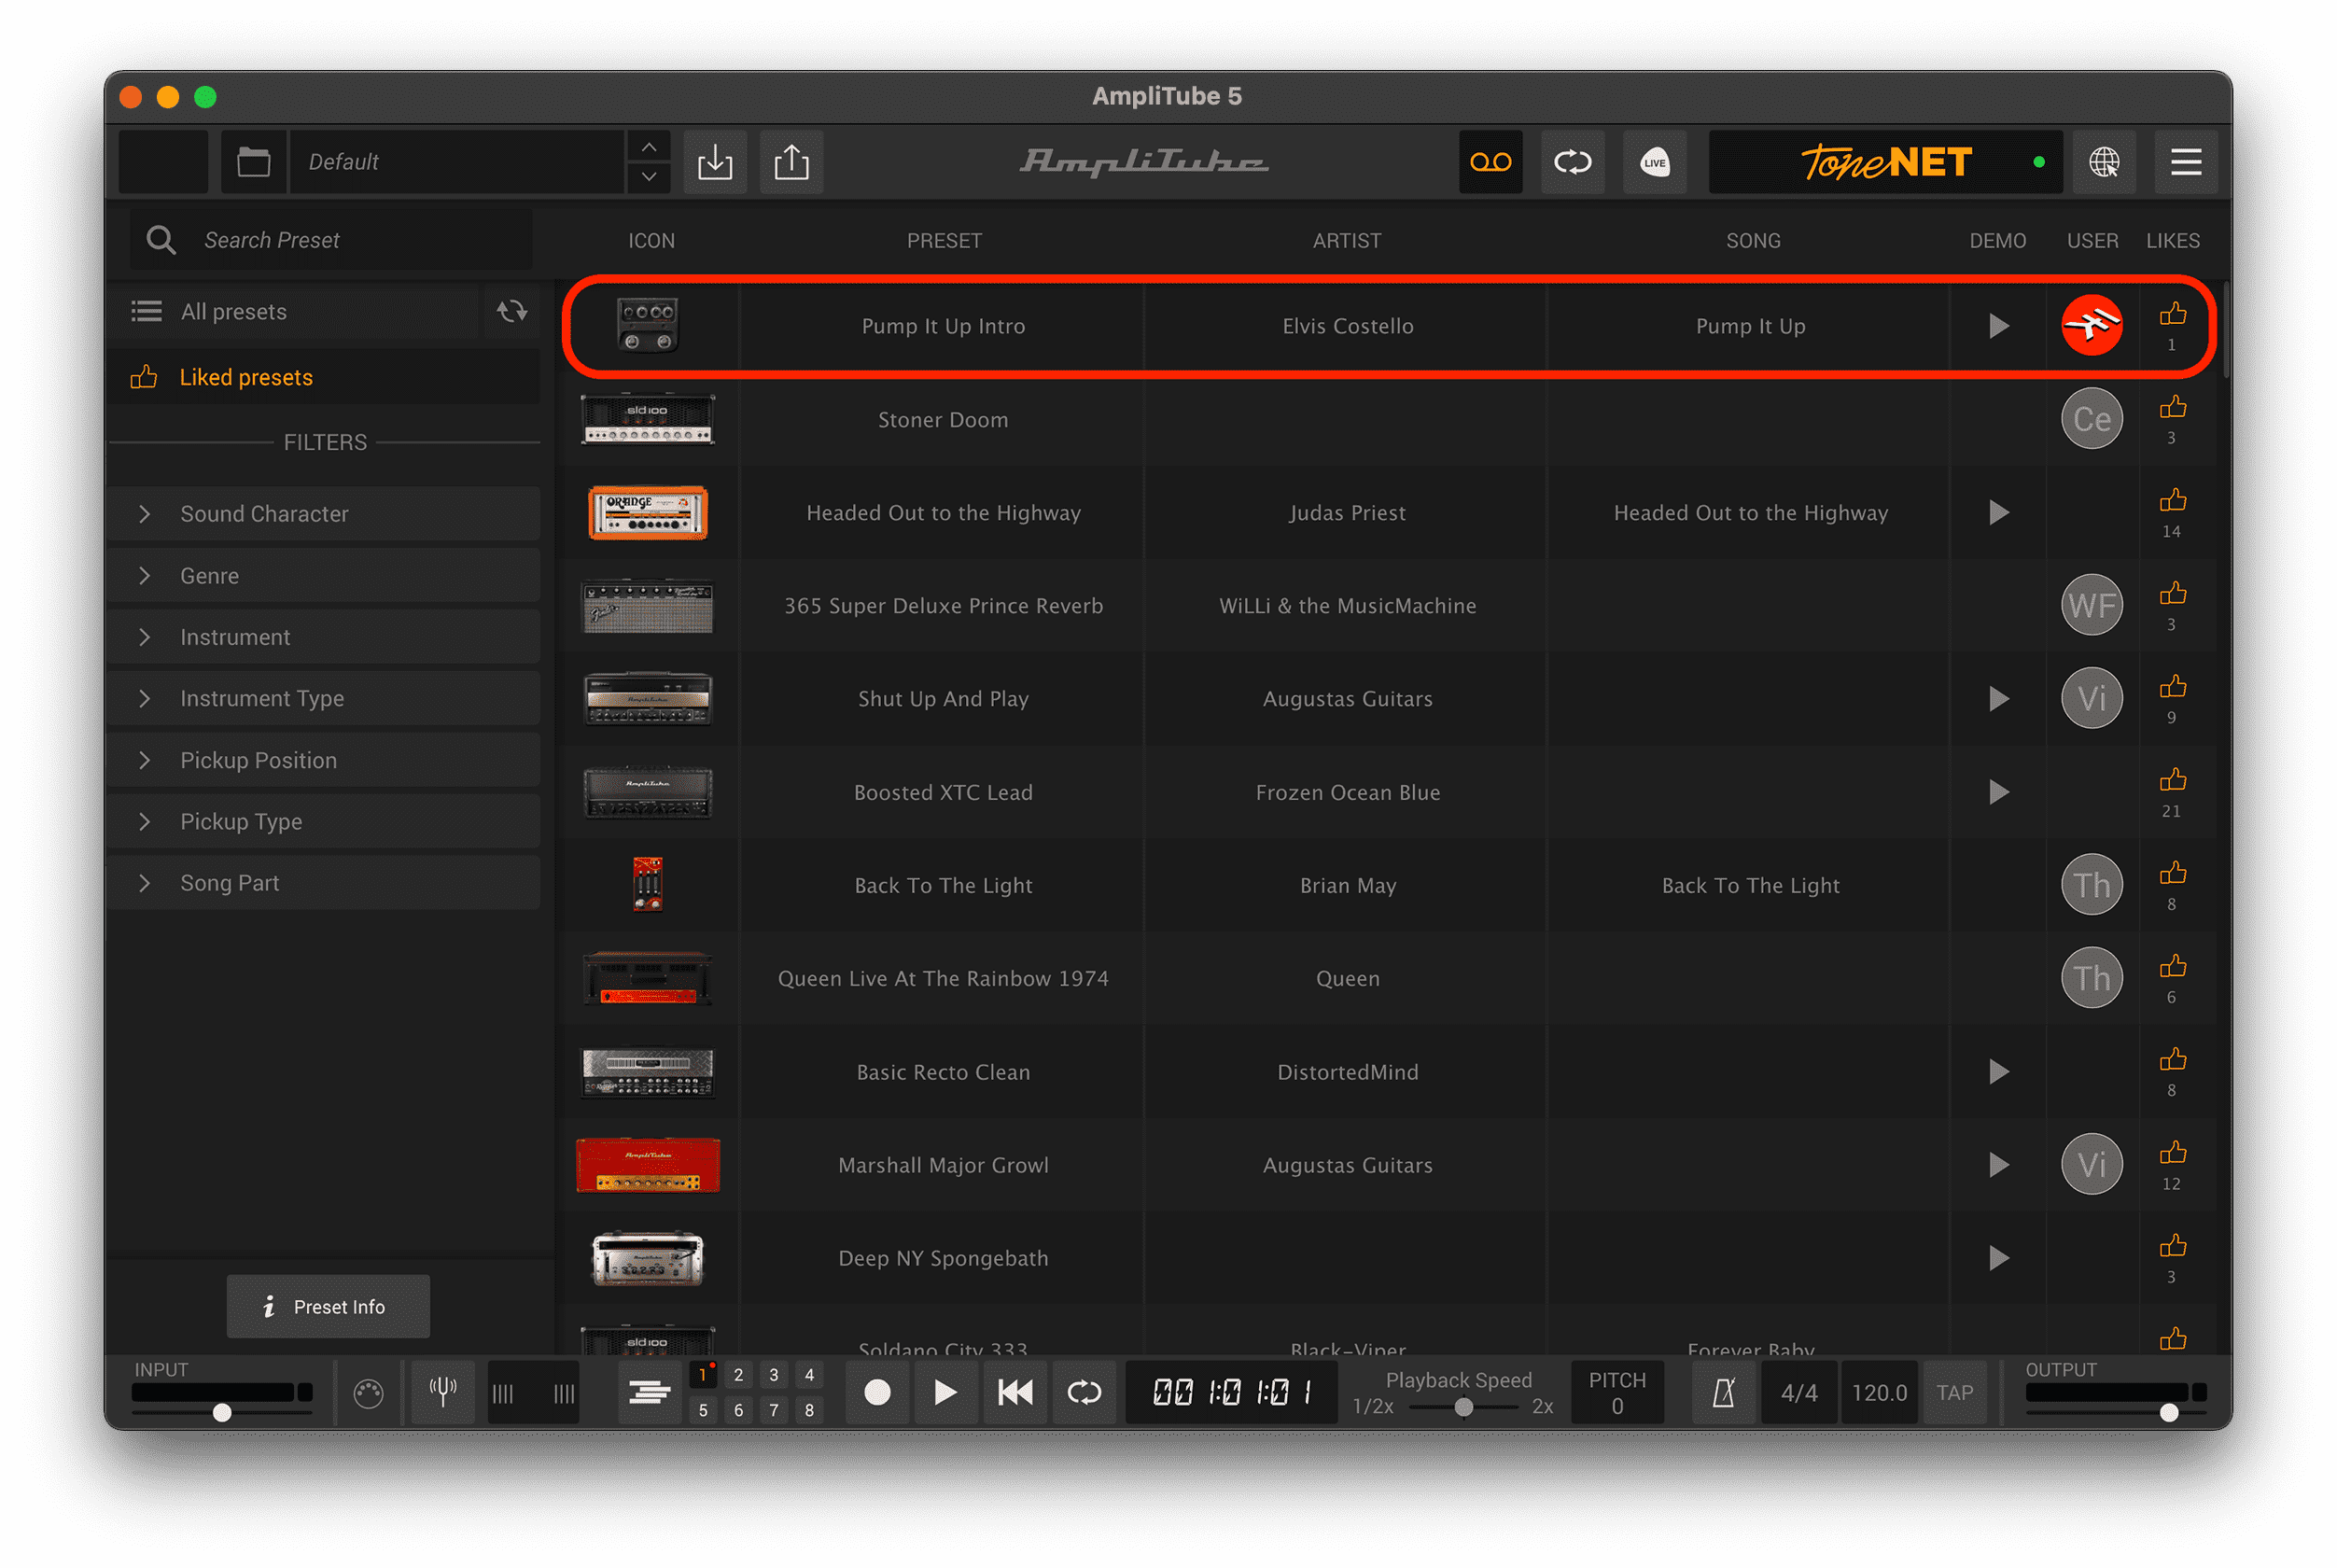Click the export share icon

point(791,162)
